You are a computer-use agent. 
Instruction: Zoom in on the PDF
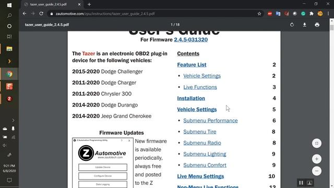[x=317, y=159]
